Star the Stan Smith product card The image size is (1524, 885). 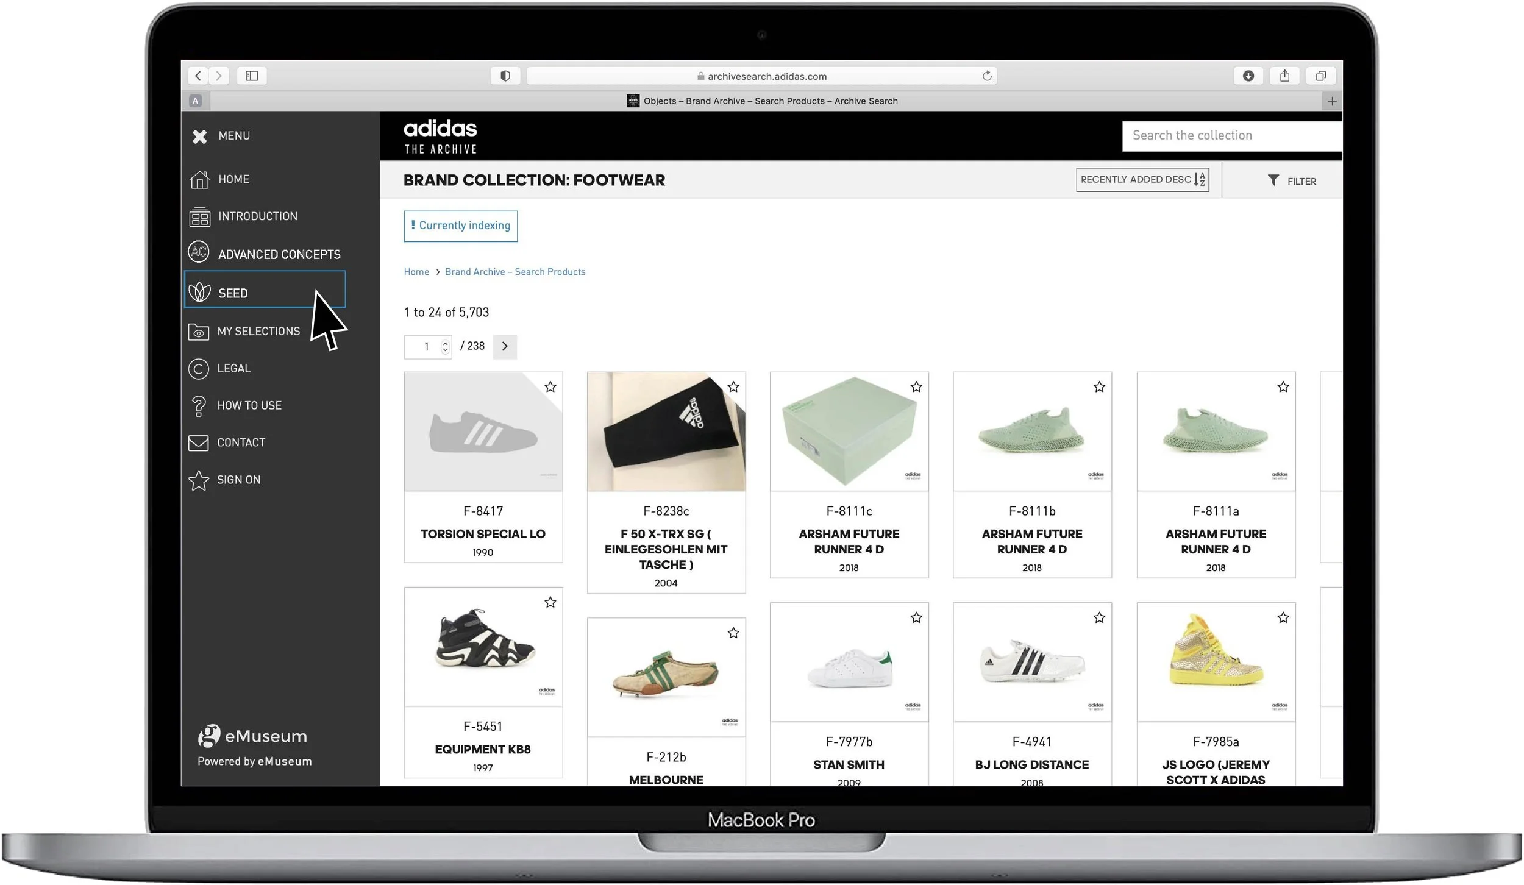coord(917,617)
